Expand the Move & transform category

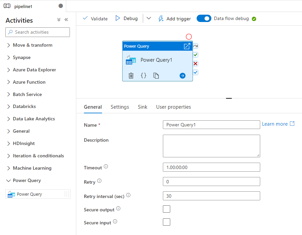click(x=32, y=45)
